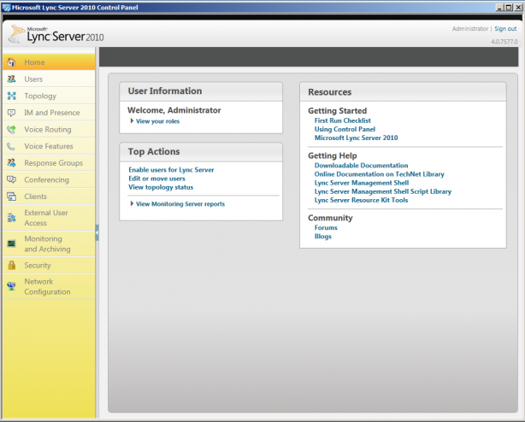Click the Response Groups icon
The height and width of the screenshot is (422, 525).
click(12, 163)
